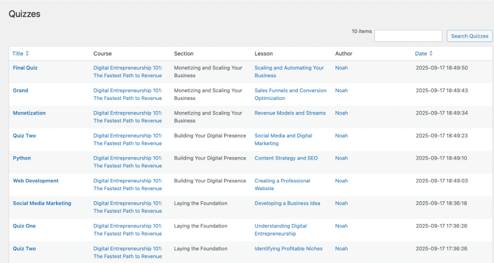The height and width of the screenshot is (263, 494).
Task: Click date 2025-09-17 18:49:34
Action: 442,113
